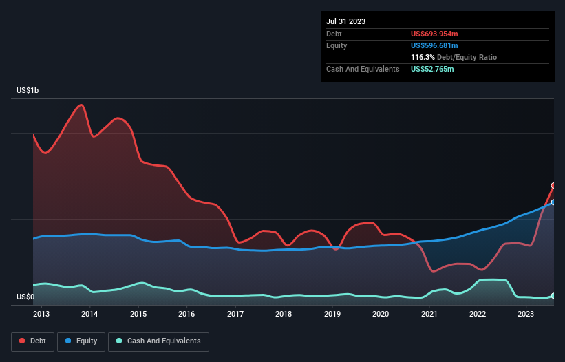Click the teal Cash legend dot

click(x=119, y=341)
